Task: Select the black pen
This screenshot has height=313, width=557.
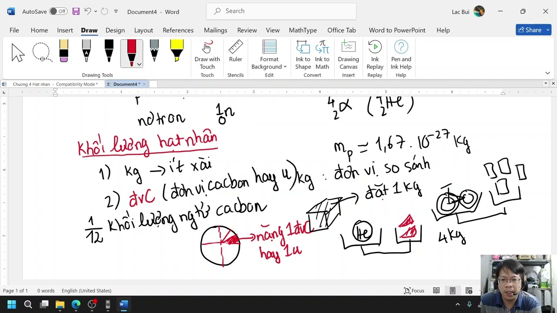Action: (x=109, y=51)
